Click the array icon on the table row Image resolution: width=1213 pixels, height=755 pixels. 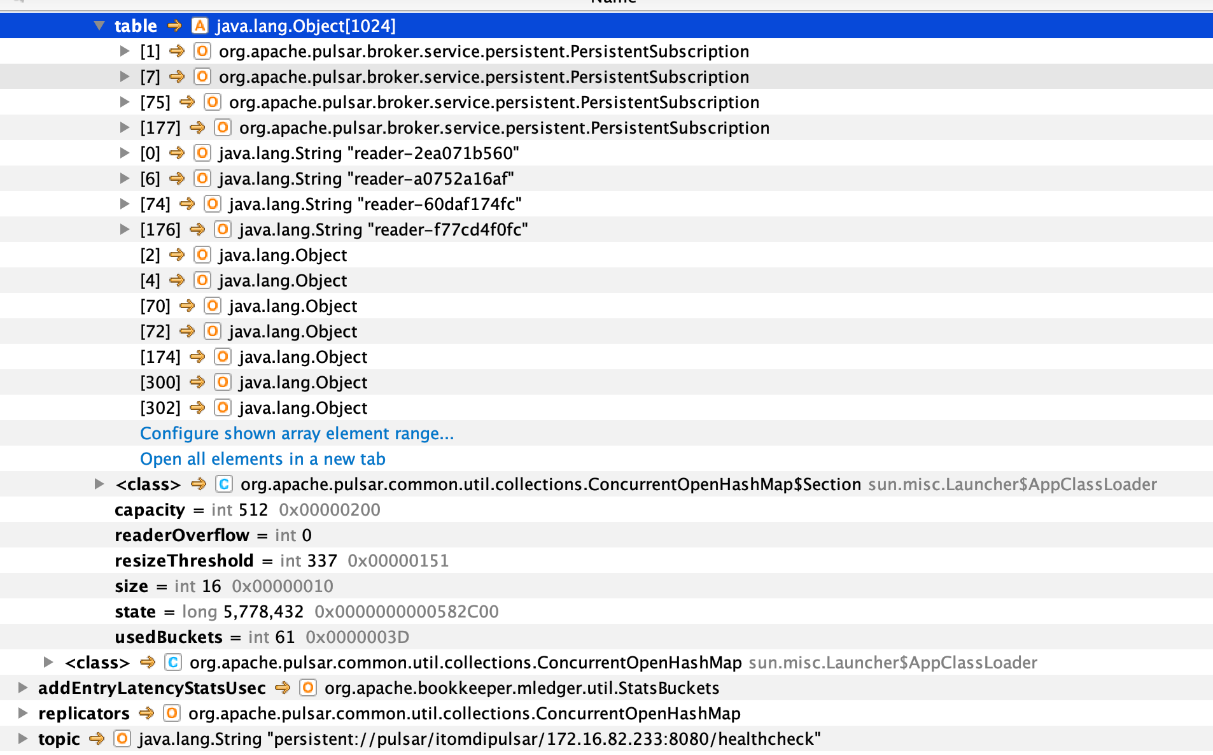(x=200, y=26)
